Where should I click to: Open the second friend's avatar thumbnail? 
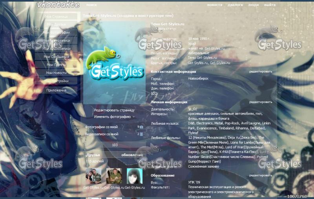click(x=114, y=176)
